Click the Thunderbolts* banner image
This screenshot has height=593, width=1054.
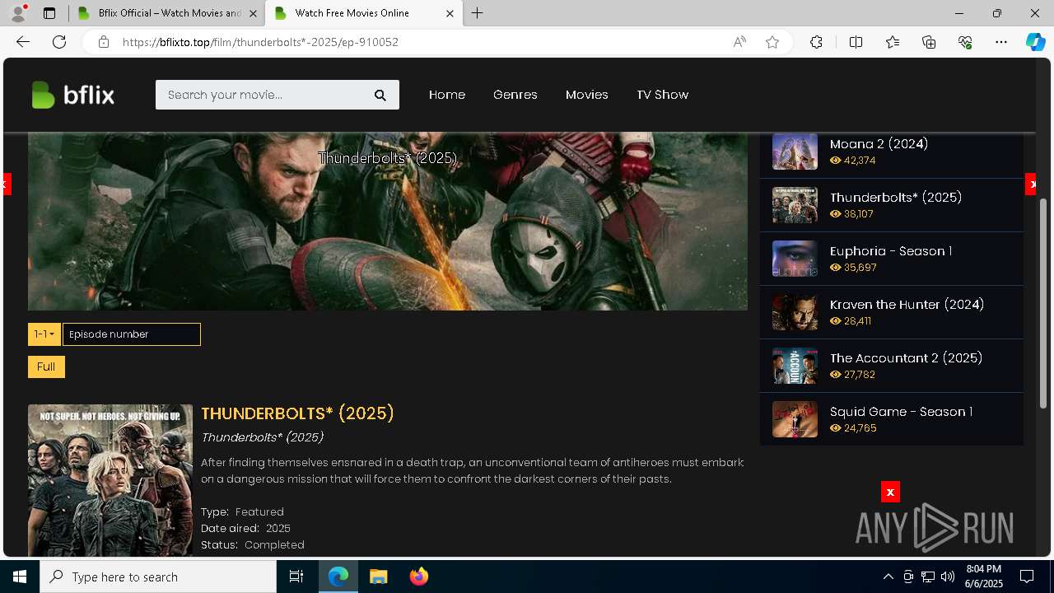coord(388,221)
